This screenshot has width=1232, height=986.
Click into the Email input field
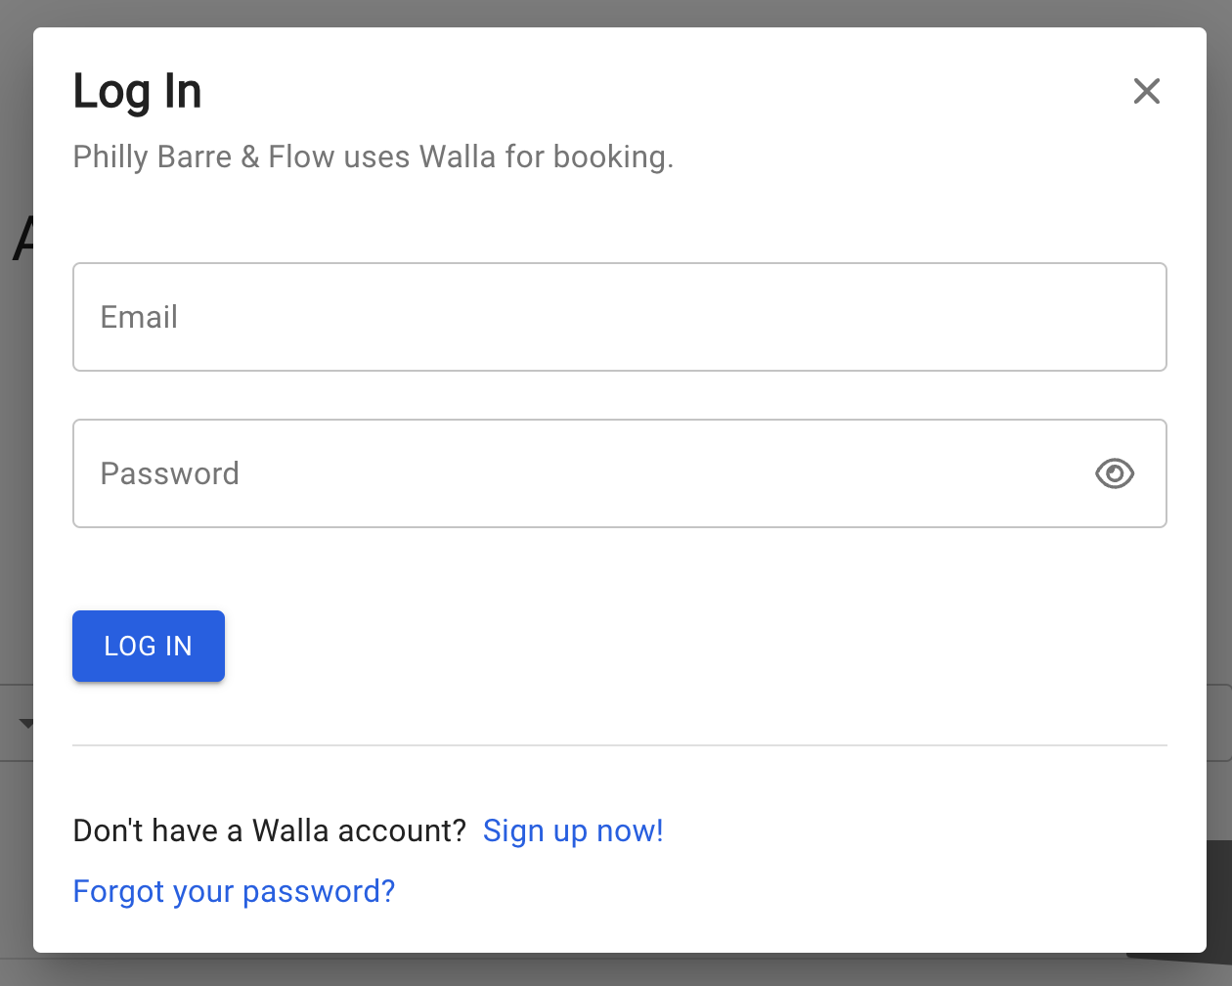tap(619, 317)
